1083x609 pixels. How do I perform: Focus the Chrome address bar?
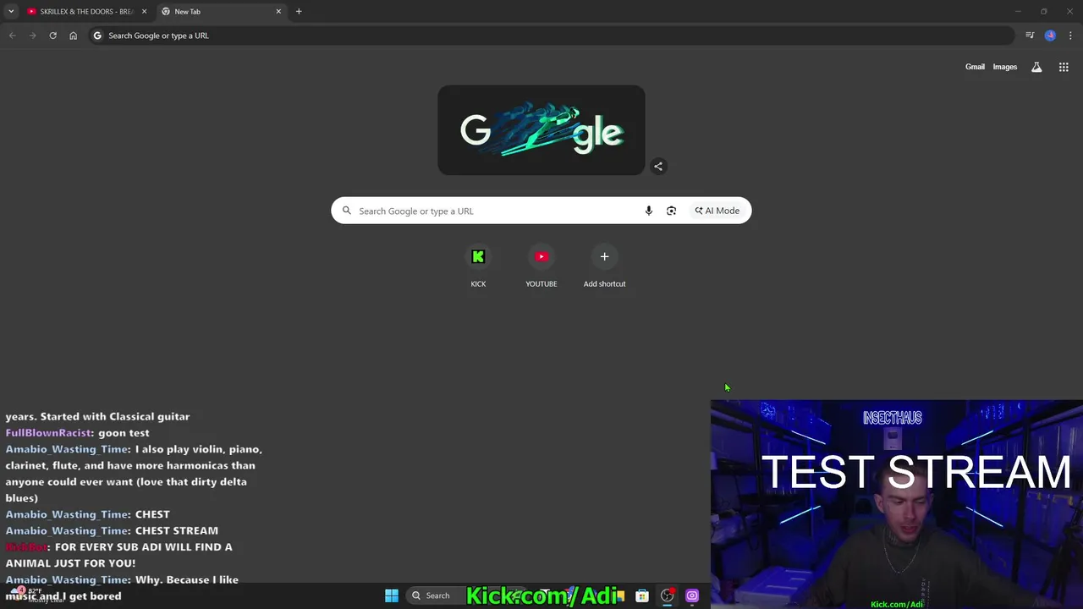pyautogui.click(x=550, y=36)
